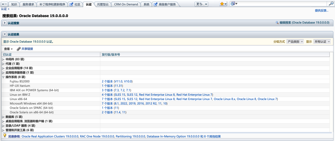Collapse the 操作系统 (8 项) group
Image resolution: width=335 pixels, height=141 pixels.
pyautogui.click(x=3, y=77)
